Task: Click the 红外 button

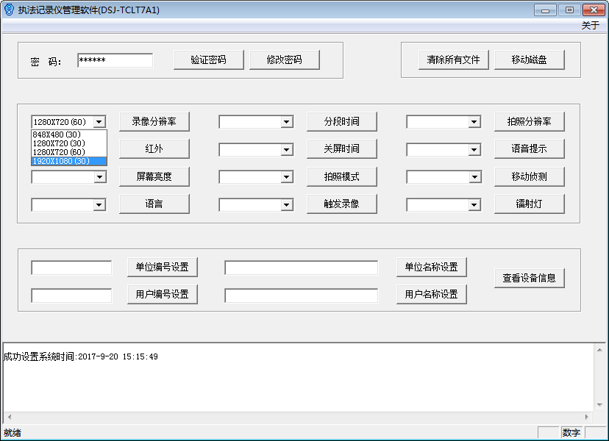Action: [x=154, y=148]
